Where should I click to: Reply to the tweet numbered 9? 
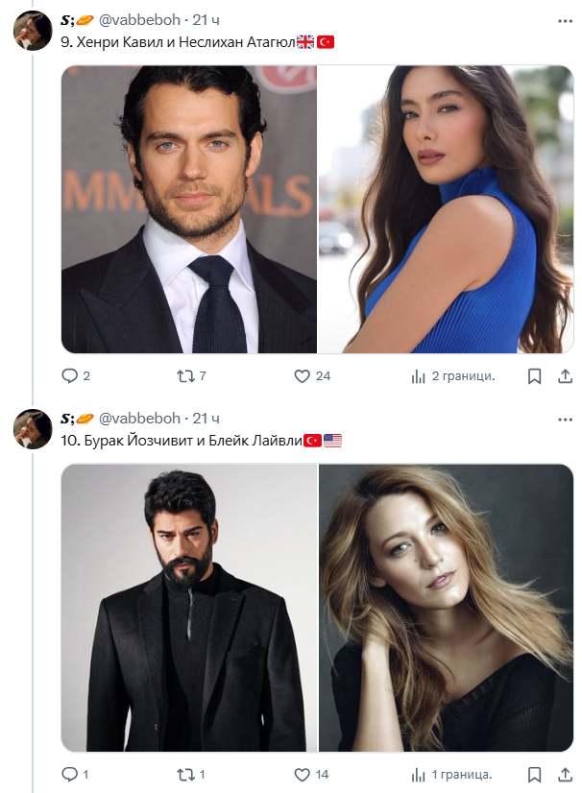(x=69, y=376)
